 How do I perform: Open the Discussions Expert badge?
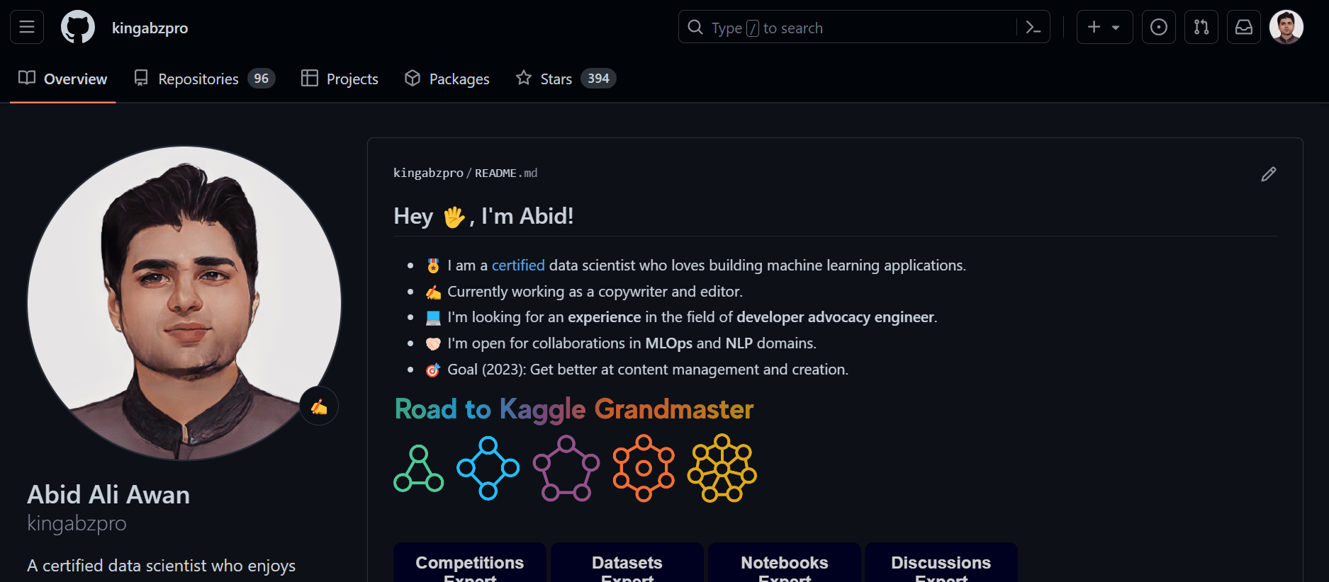(941, 563)
